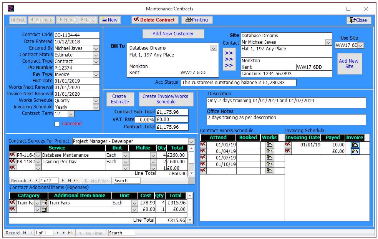Click the Contract Code field
378x239 pixels.
(77, 35)
